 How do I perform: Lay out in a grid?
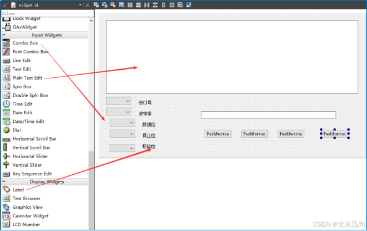[x=172, y=5]
